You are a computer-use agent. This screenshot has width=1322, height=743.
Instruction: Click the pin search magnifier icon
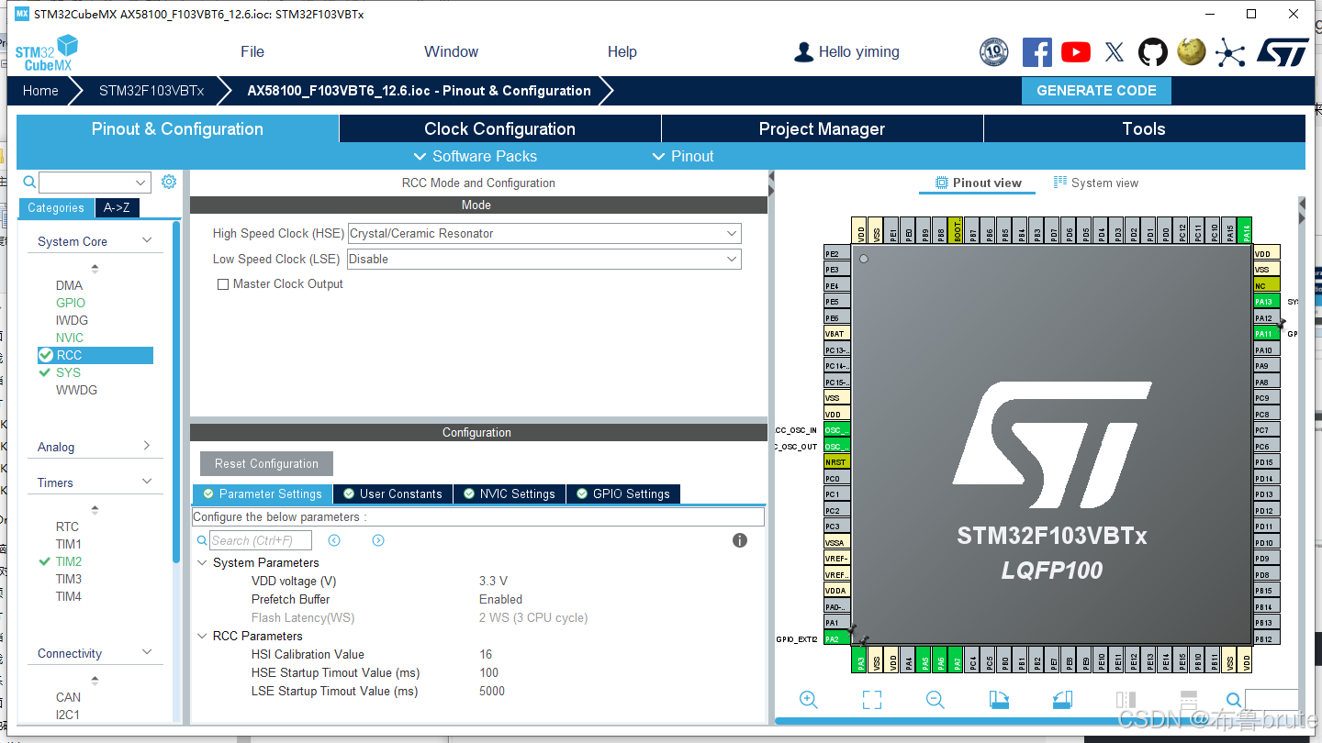tap(1234, 700)
